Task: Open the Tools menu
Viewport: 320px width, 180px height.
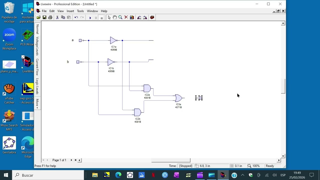Action: point(80,11)
